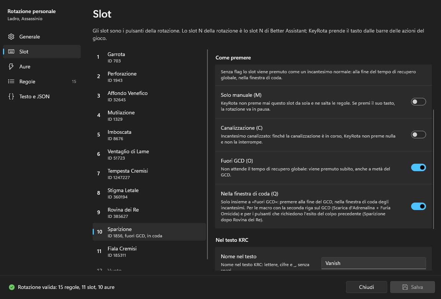Choose slot 8 Stigma Letale
Image resolution: width=441 pixels, height=299 pixels.
[x=149, y=193]
